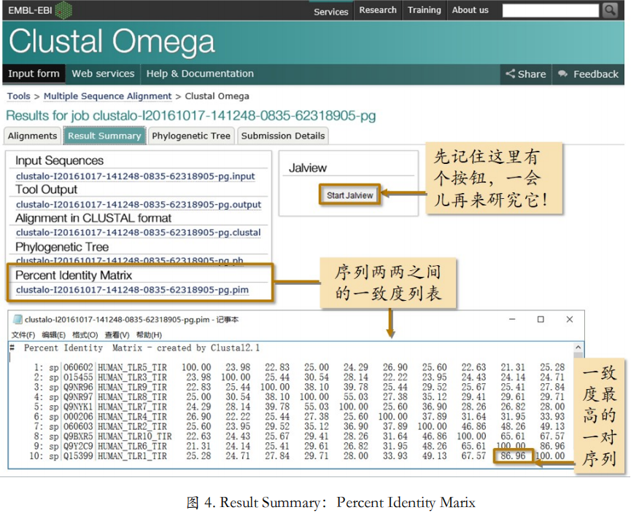The height and width of the screenshot is (518, 631).
Task: Click Alignment in CLUSTAL format heading
Action: click(x=93, y=219)
